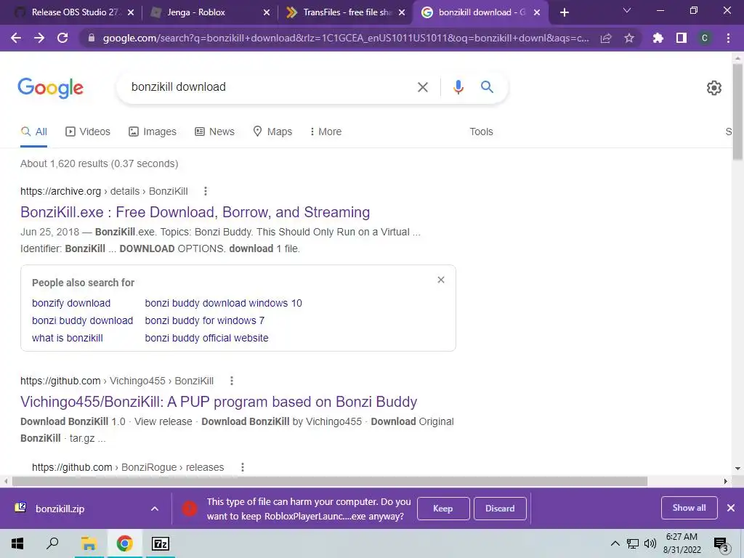Open the bonzikill.zip downloaded file
744x558 pixels.
click(60, 509)
